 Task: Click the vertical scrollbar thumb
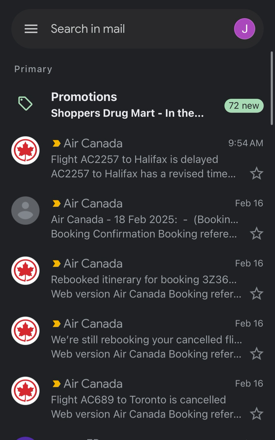coord(271,88)
